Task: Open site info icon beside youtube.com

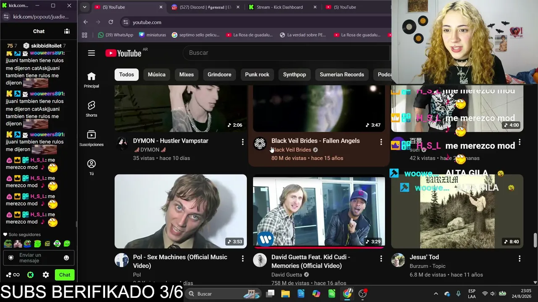Action: click(x=125, y=22)
